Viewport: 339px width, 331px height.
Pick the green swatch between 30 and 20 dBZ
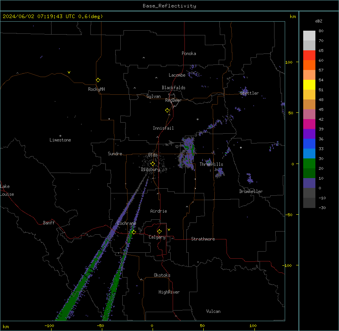click(309, 164)
